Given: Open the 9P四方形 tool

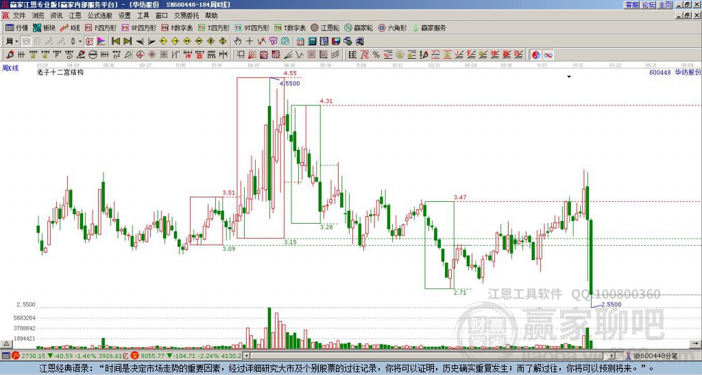Looking at the screenshot, I should pyautogui.click(x=138, y=27).
